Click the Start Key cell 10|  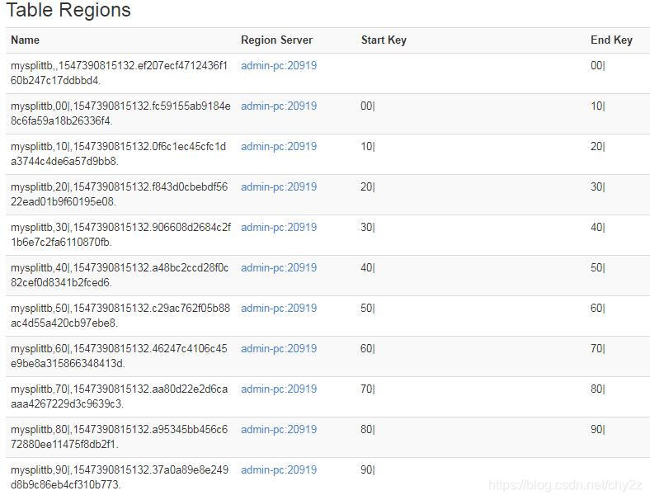point(368,146)
